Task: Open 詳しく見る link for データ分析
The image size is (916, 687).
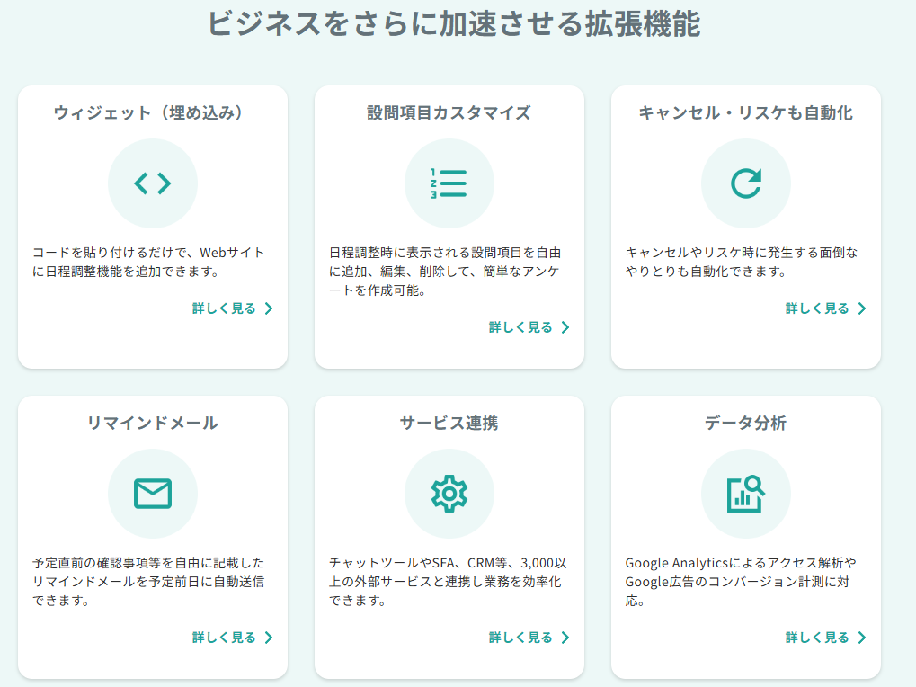Action: (x=825, y=638)
